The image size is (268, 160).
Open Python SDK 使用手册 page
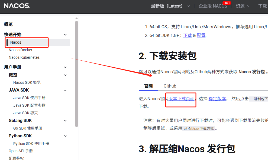(31, 144)
